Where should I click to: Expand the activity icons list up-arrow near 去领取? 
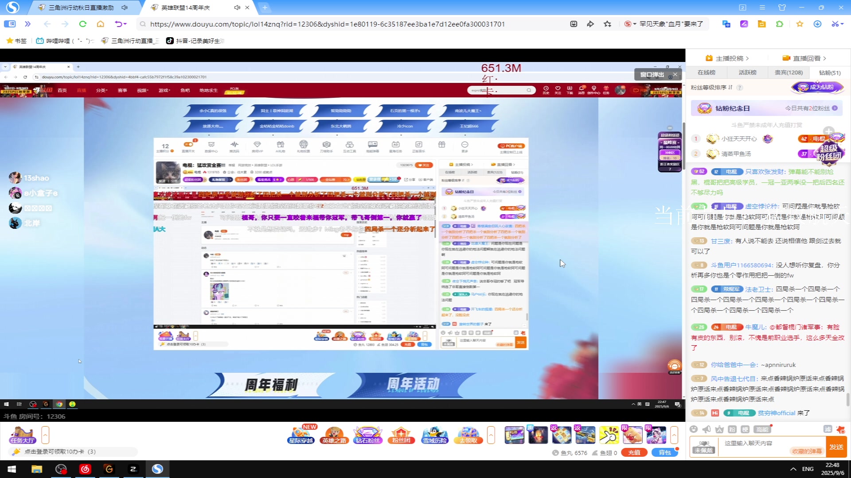[491, 435]
